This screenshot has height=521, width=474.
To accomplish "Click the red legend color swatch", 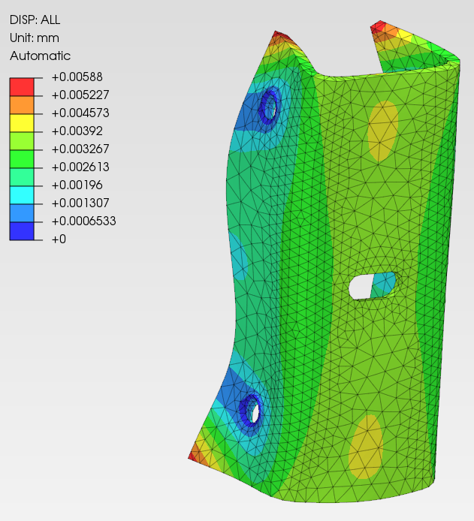I will tap(22, 87).
